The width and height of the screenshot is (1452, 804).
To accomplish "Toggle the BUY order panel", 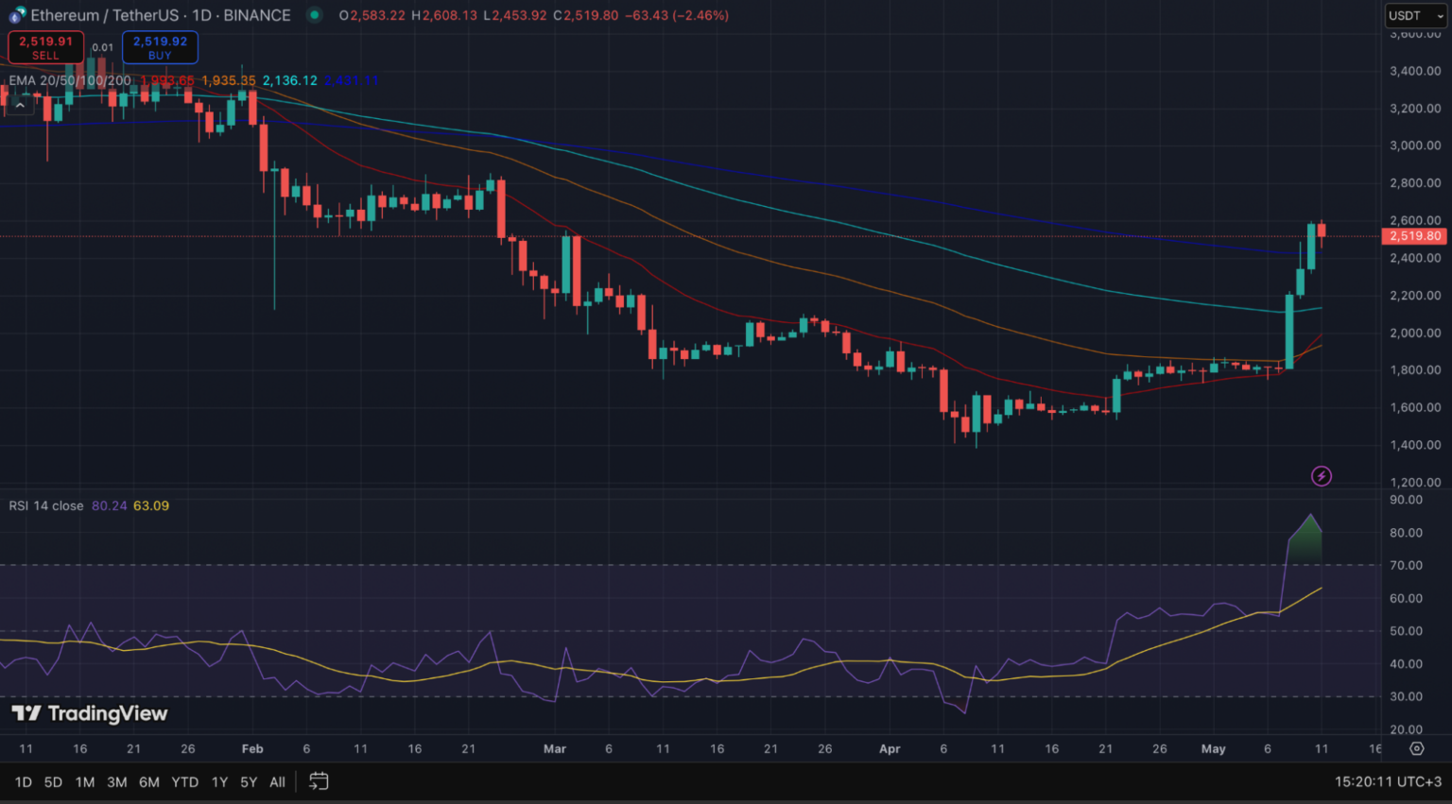I will (160, 45).
